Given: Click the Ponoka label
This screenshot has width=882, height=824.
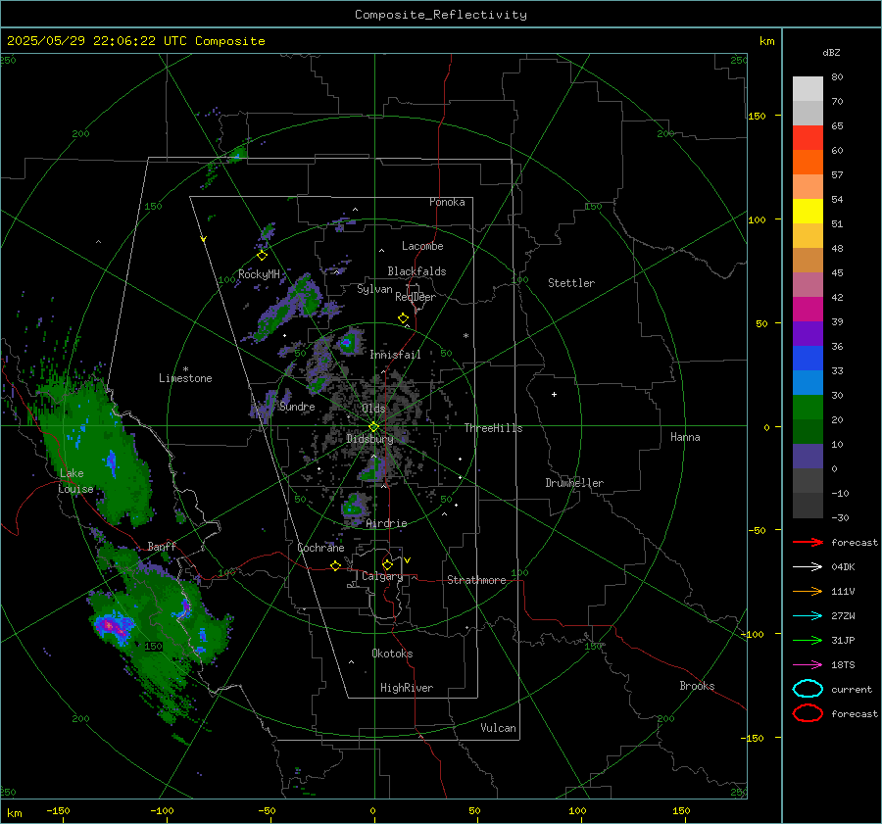Looking at the screenshot, I should (447, 202).
